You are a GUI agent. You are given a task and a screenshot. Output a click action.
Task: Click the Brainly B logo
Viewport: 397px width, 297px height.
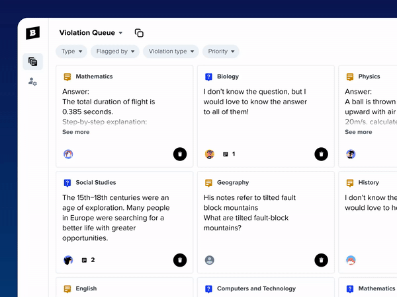[x=32, y=33]
